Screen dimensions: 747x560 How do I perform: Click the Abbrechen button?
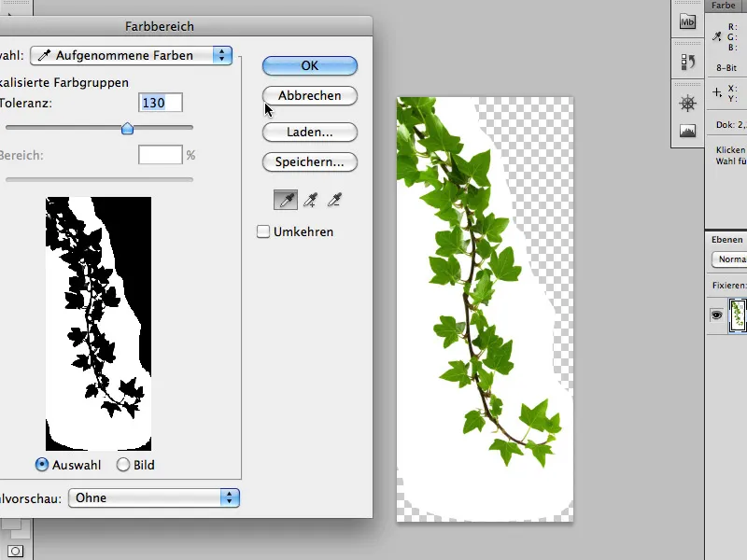coord(310,96)
